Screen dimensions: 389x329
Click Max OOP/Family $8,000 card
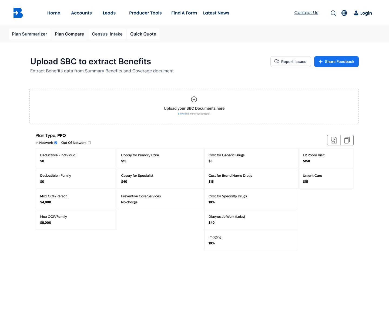coord(76,220)
